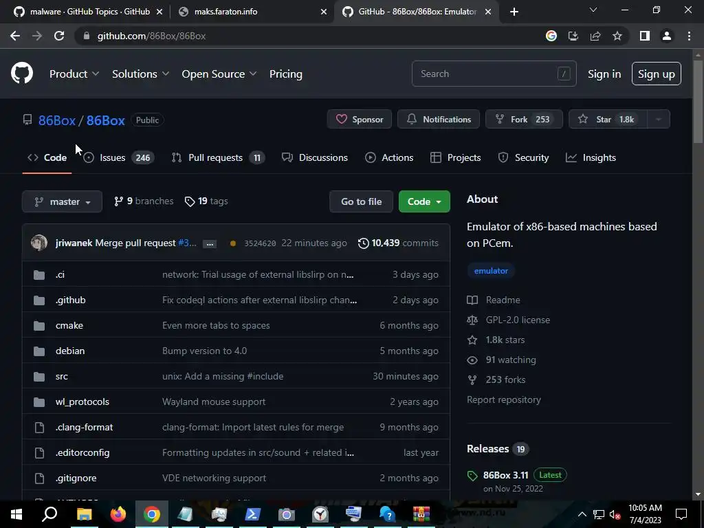Screen dimensions: 704x528
Task: Open the green Code dropdown button
Action: point(424,201)
